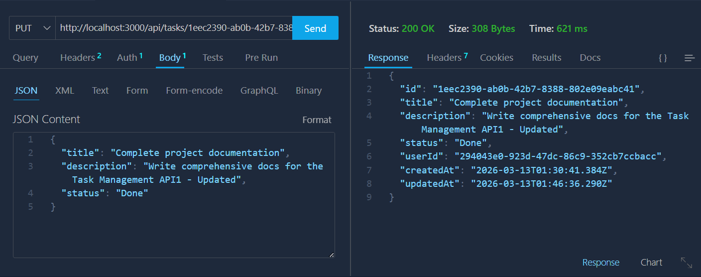Viewport: 701px width, 277px height.
Task: Click the "createdAt" timestamp value
Action: click(x=542, y=170)
